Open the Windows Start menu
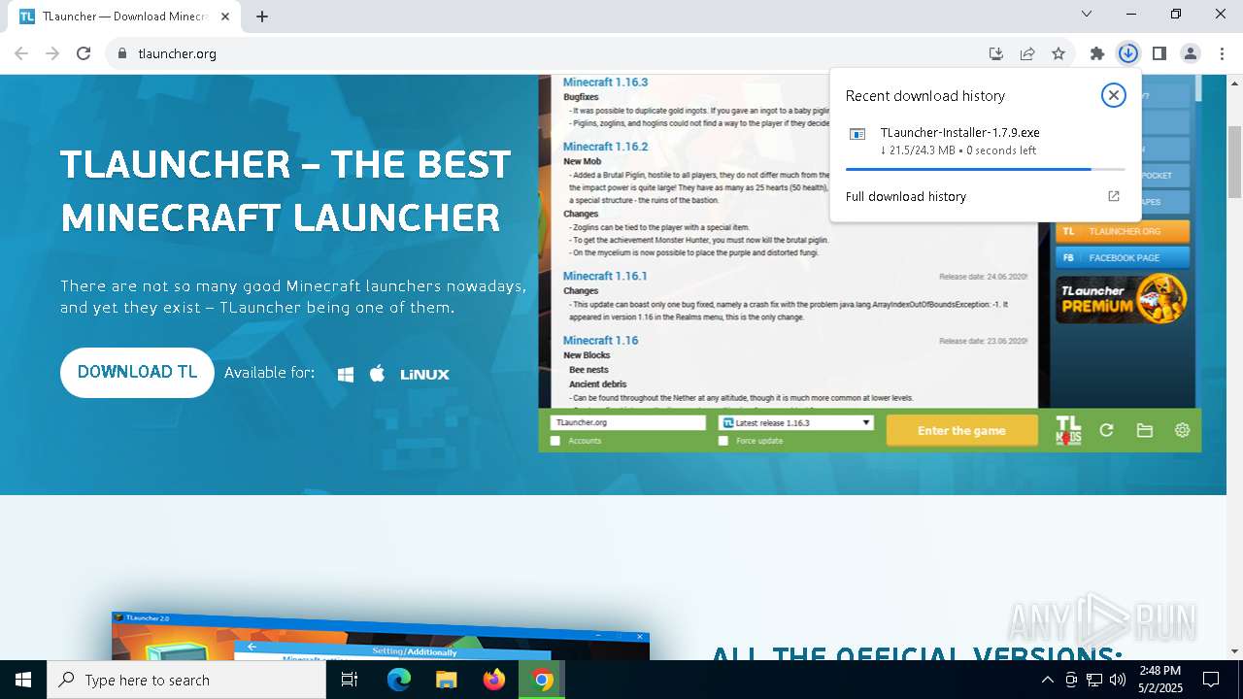 23,680
